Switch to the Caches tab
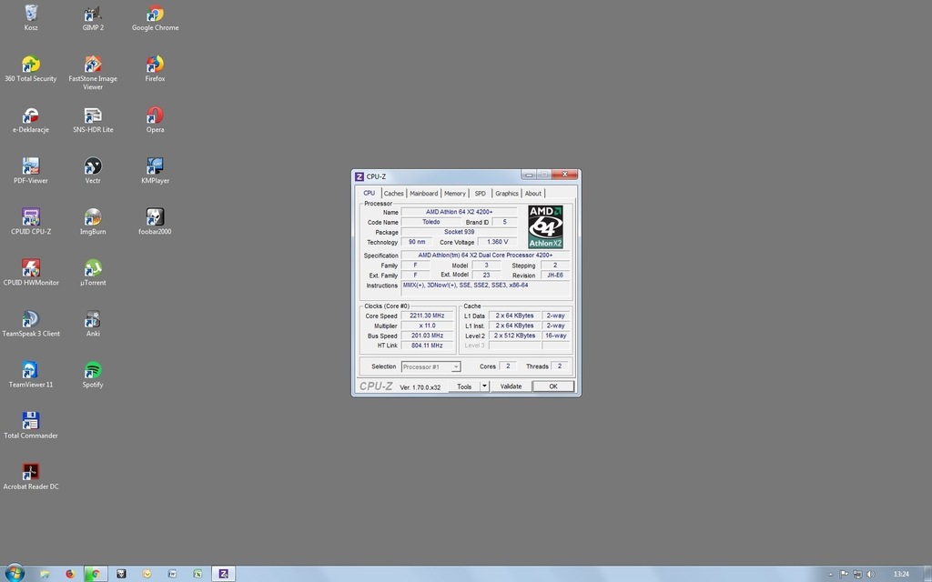Screen dimensions: 932x582 click(393, 194)
